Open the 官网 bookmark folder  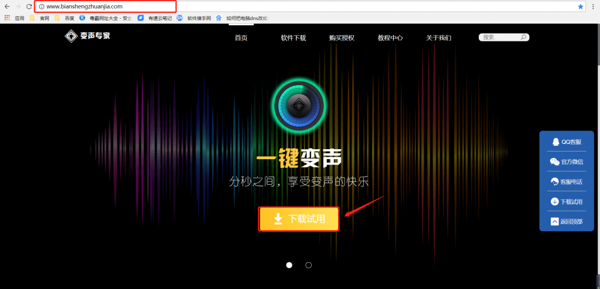coord(39,18)
